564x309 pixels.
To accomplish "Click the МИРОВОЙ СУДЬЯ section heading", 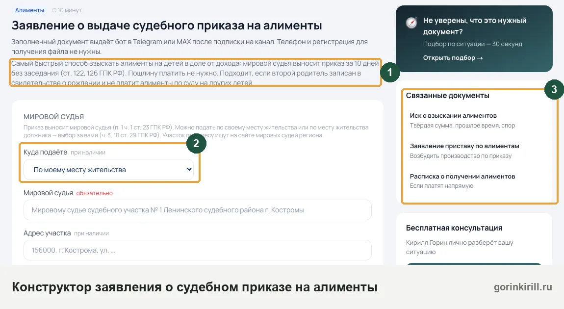I will coord(53,117).
